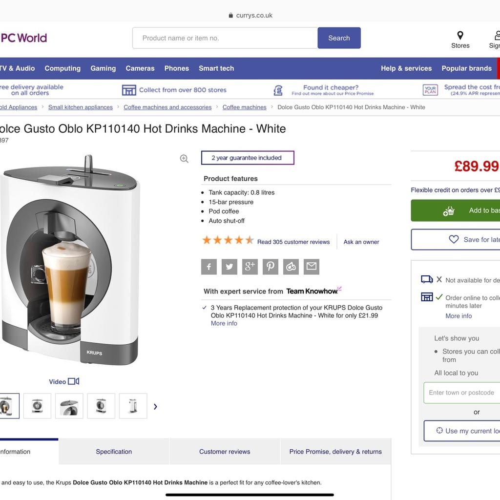Click the heart icon to save for later
Viewport: 500px width, 500px height.
453,239
